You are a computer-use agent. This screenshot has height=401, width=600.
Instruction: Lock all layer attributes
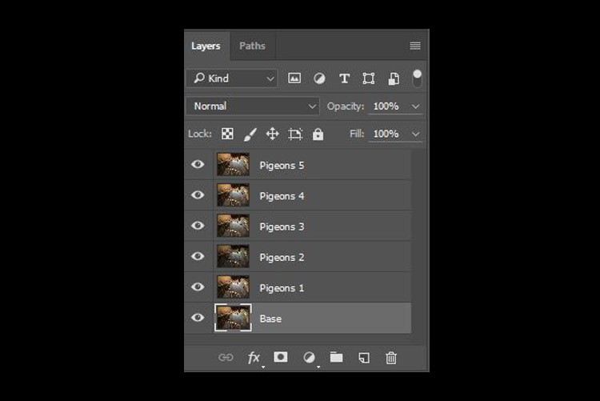pyautogui.click(x=318, y=134)
